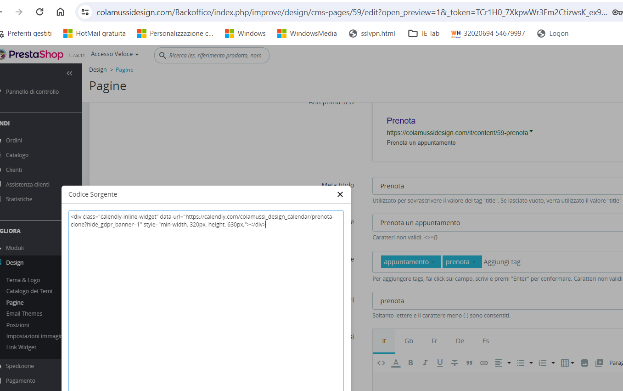Screen dimensions: 623x391
Task: Select Design in the sidebar
Action: 15,263
